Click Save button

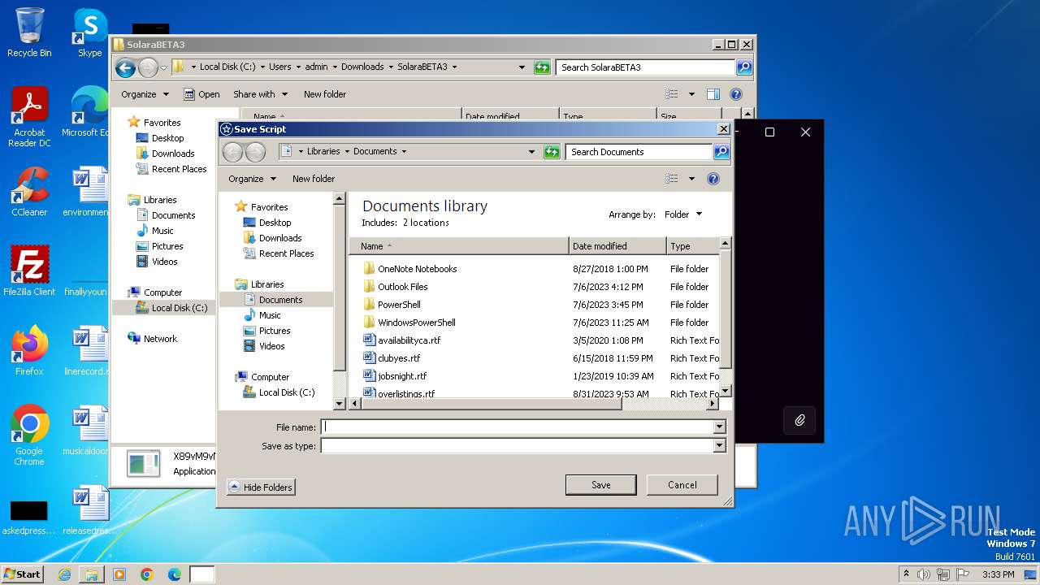(601, 485)
